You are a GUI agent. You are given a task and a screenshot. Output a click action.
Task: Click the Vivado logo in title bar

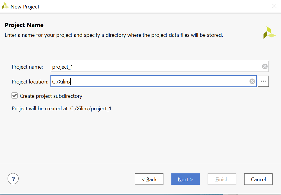5,6
